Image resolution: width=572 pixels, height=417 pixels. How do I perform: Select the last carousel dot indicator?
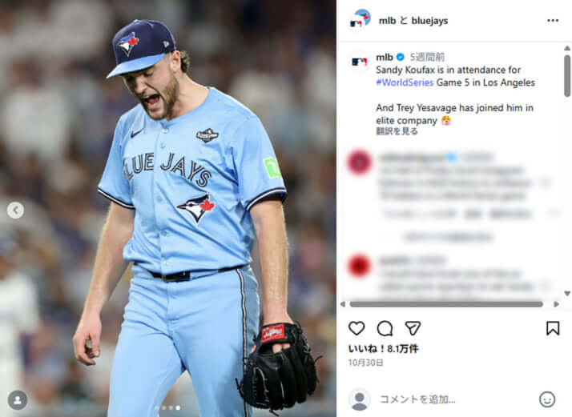[x=178, y=407]
